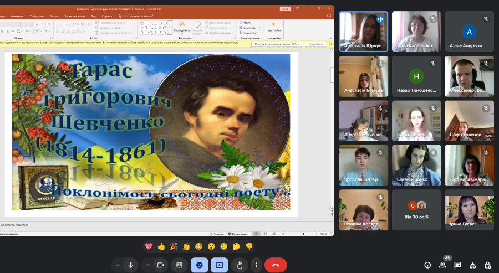Click the PowerPoint comments icon below close button

[329, 16]
